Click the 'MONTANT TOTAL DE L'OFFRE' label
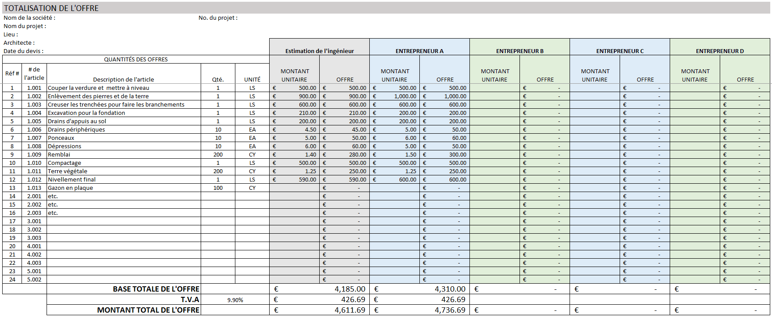Viewport: 772px width, 317px height. coord(148,310)
